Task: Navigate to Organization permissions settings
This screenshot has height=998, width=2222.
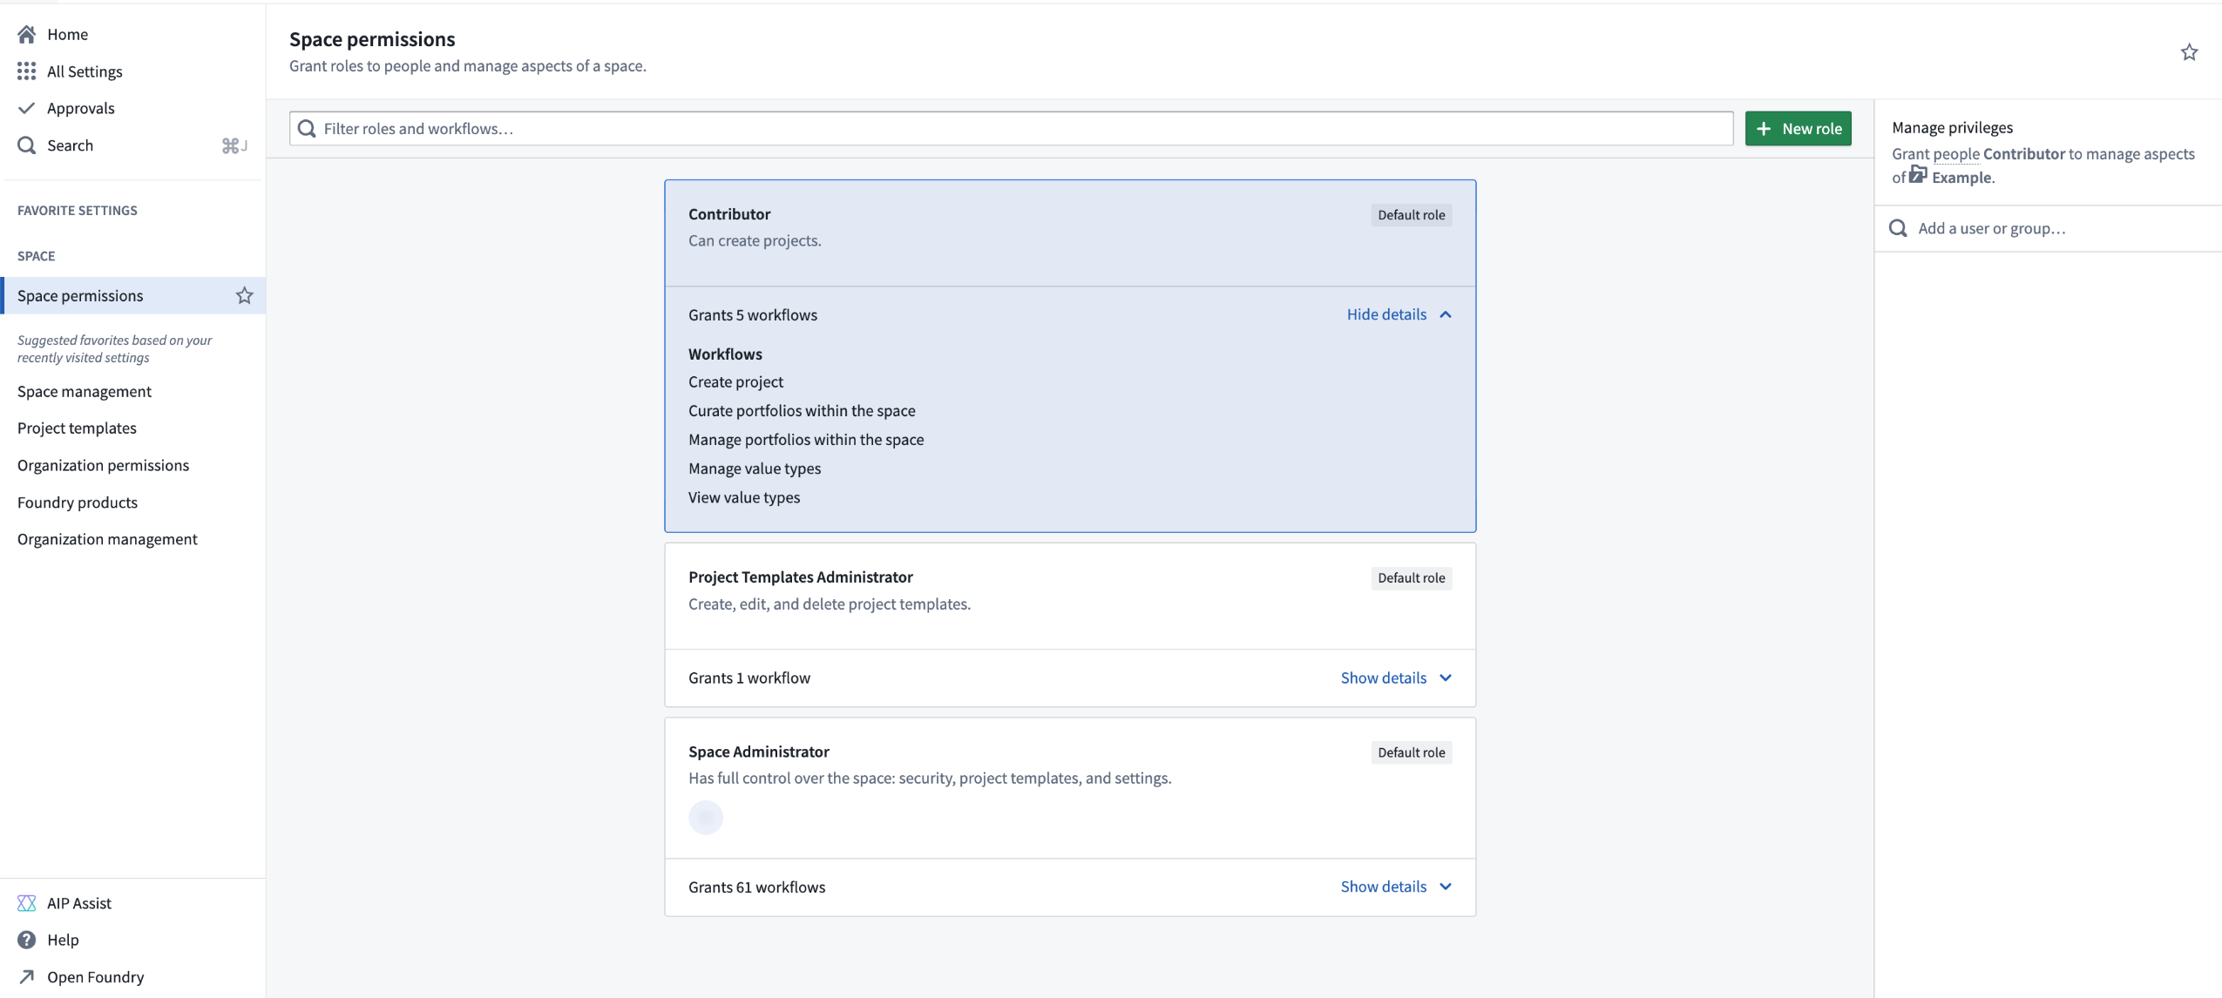Action: (x=103, y=464)
